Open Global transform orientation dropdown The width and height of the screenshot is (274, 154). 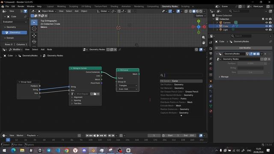(x=103, y=11)
